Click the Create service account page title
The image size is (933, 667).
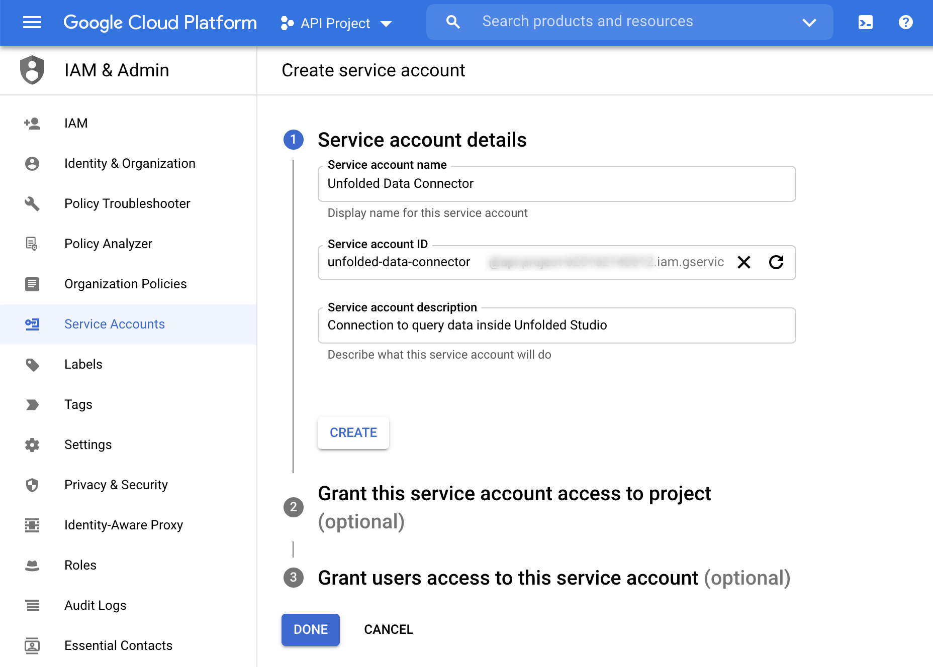[x=374, y=70]
